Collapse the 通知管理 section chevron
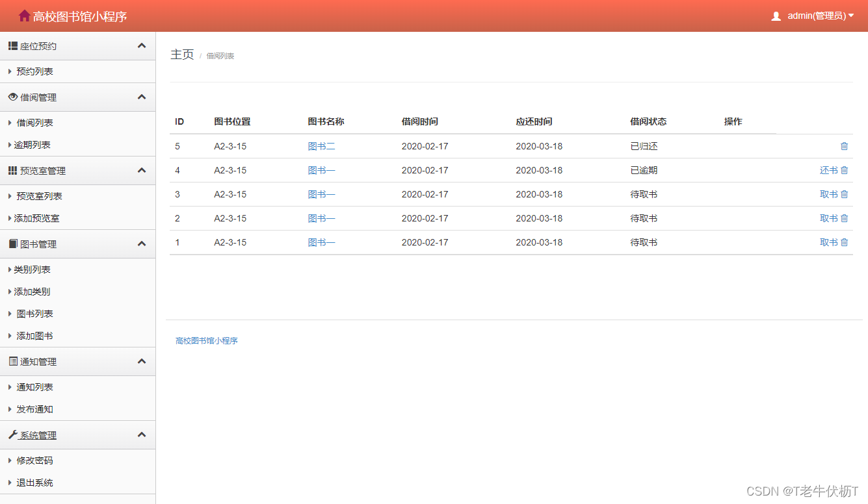 [x=142, y=360]
